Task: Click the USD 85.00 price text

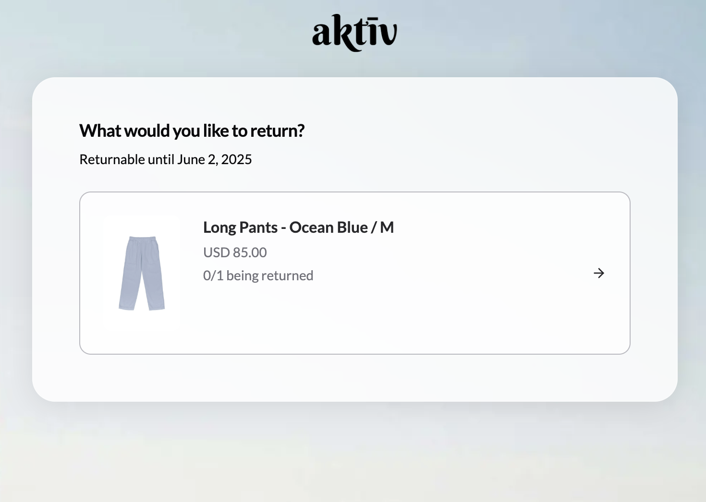Action: [235, 252]
